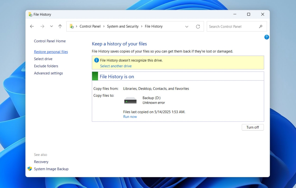Click File History breadcrumb item
296x188 pixels.
pyautogui.click(x=154, y=26)
